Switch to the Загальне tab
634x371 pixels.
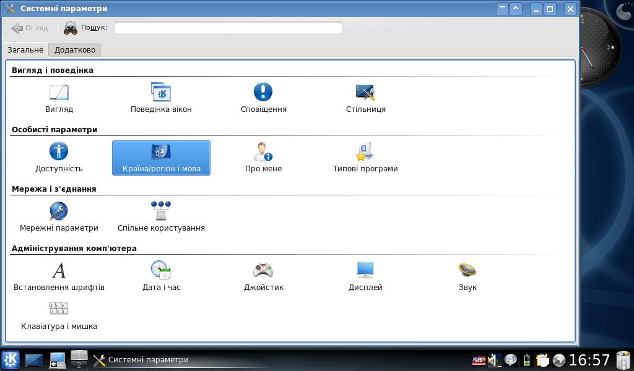click(x=25, y=50)
